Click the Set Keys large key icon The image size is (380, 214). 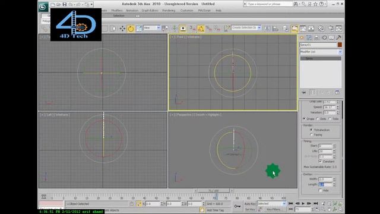click(x=237, y=206)
